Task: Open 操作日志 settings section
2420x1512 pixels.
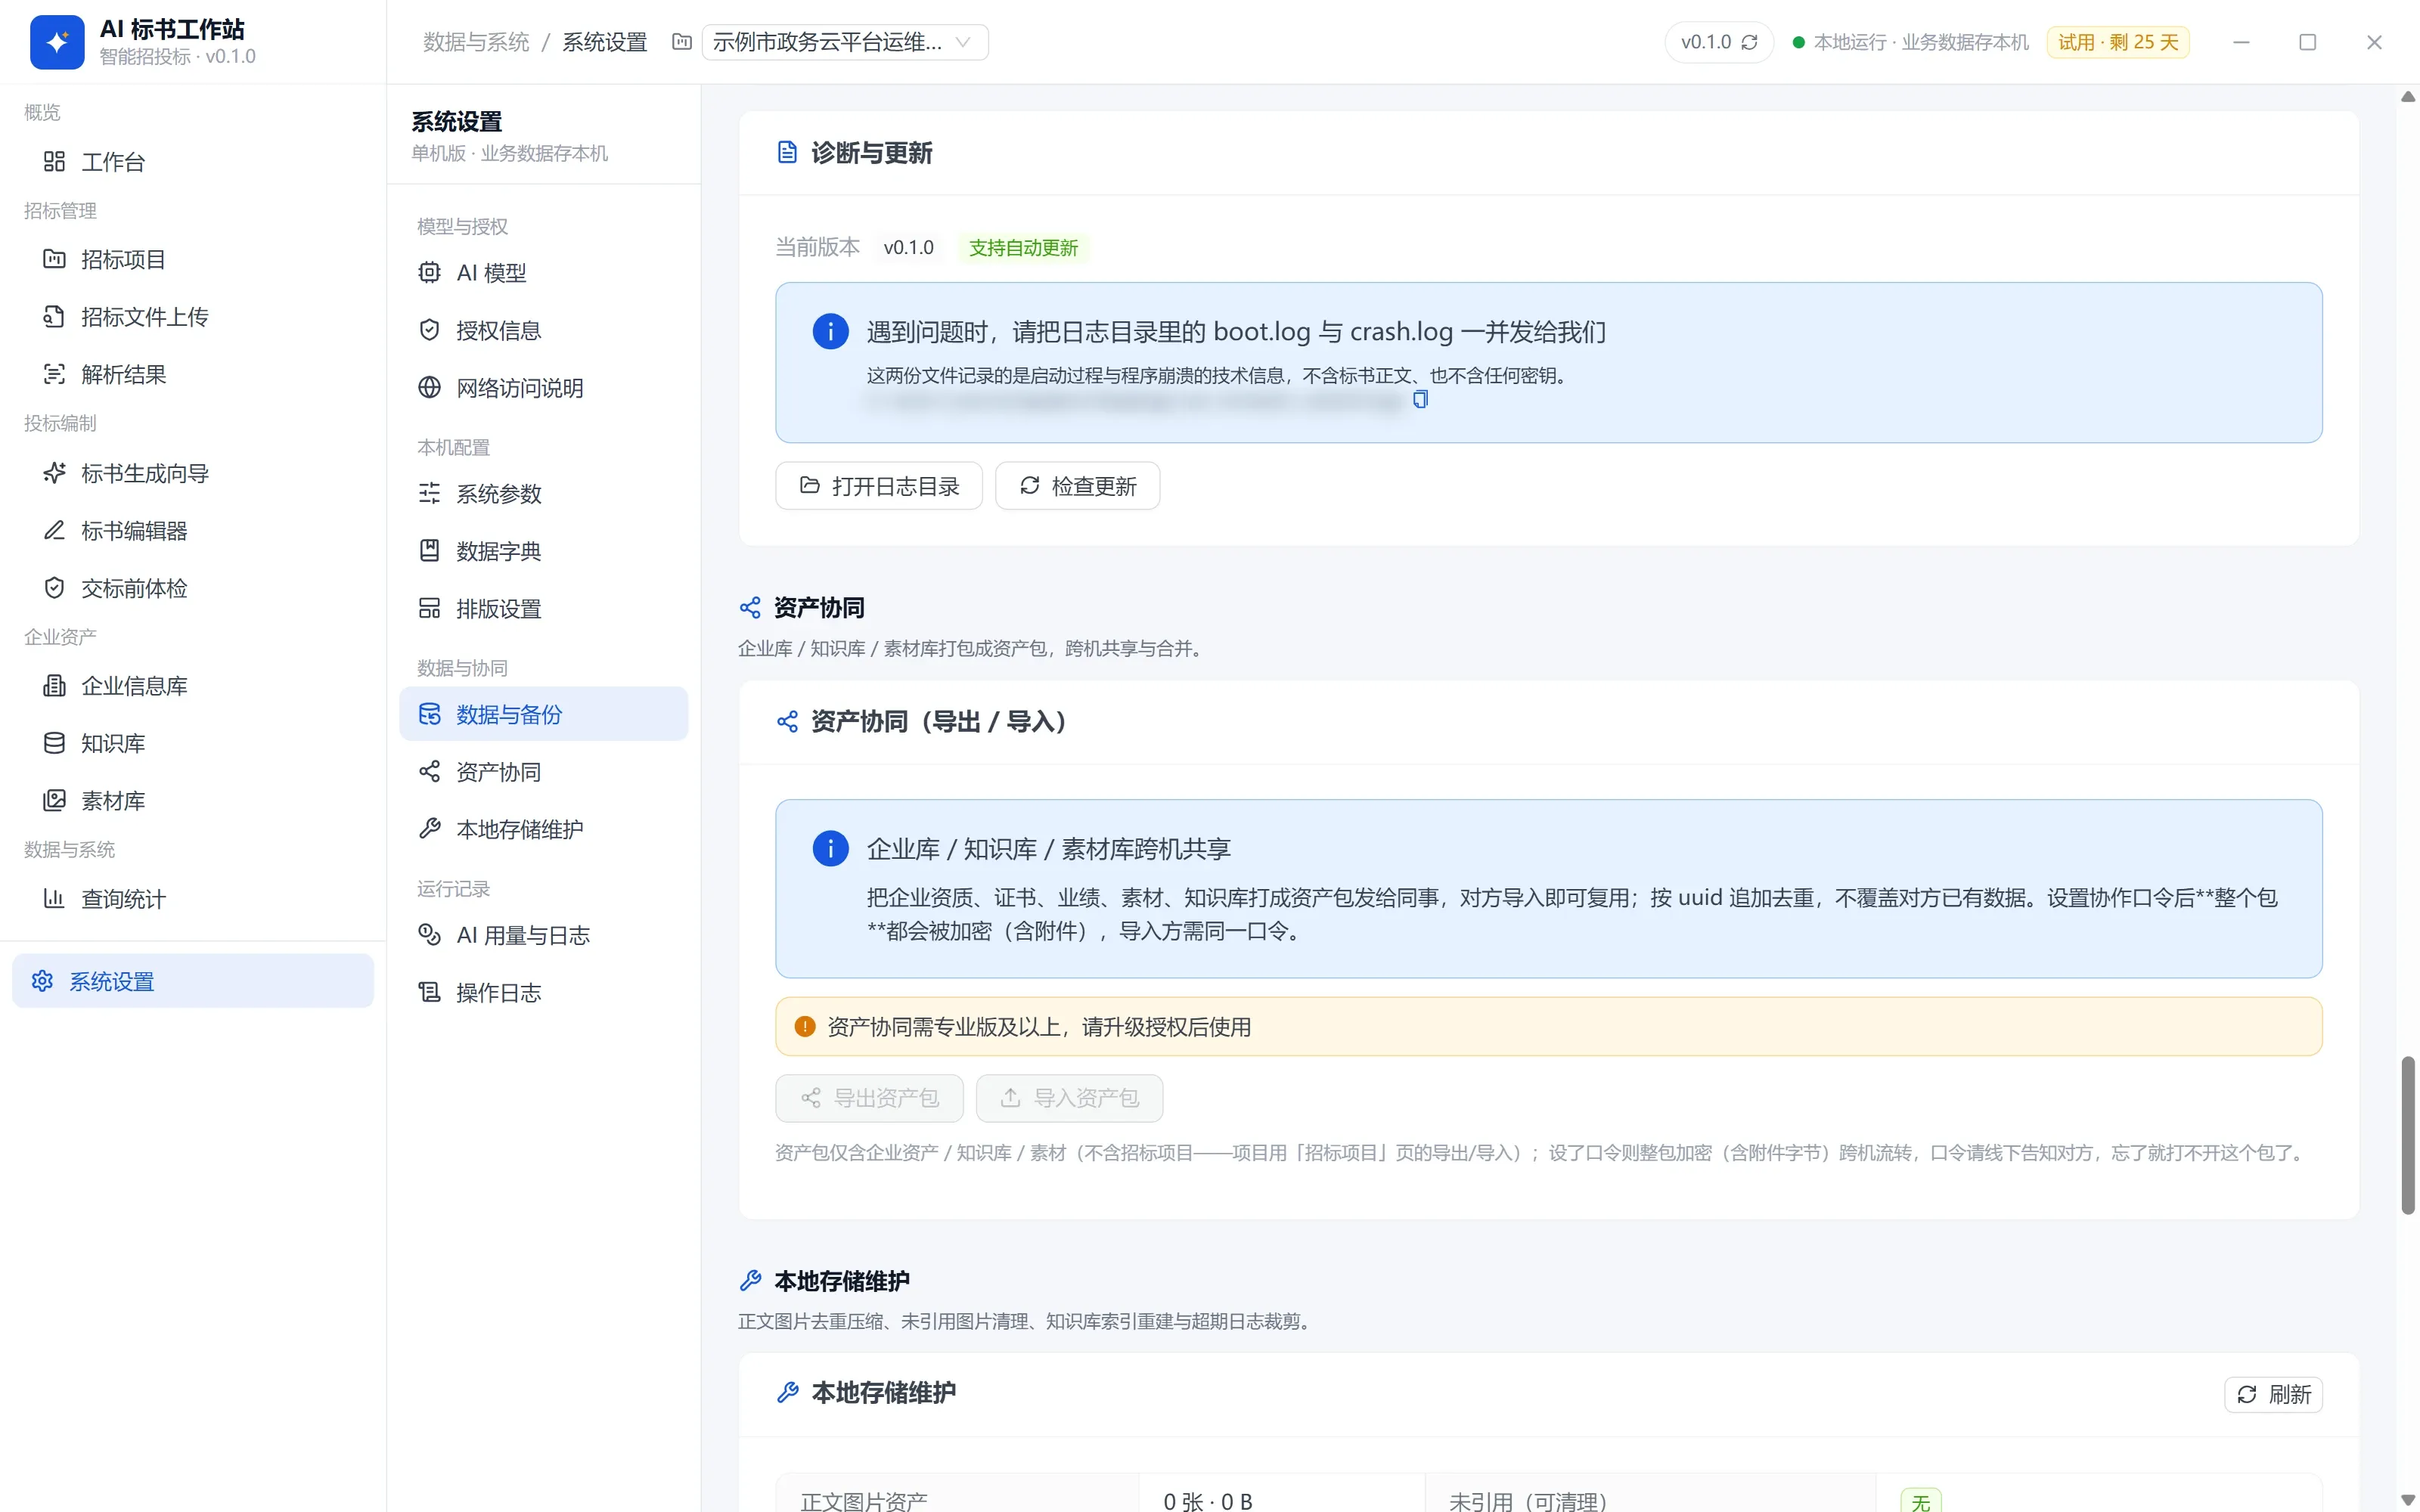Action: (543, 993)
